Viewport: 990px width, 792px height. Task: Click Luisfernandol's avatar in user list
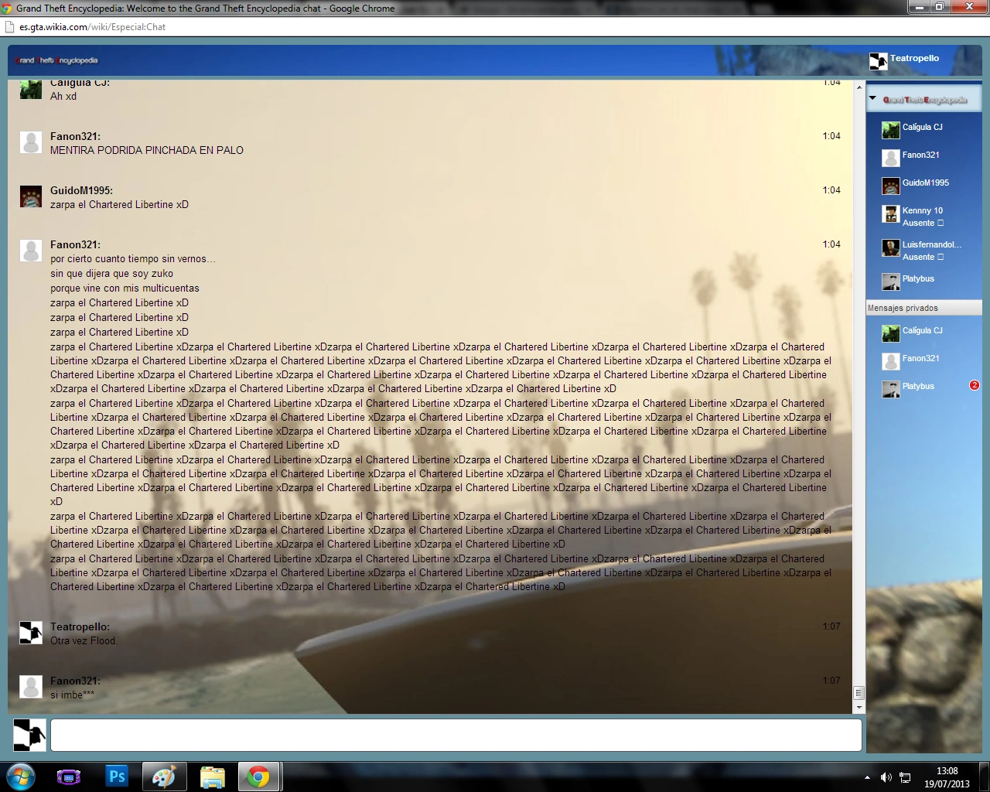click(x=890, y=248)
